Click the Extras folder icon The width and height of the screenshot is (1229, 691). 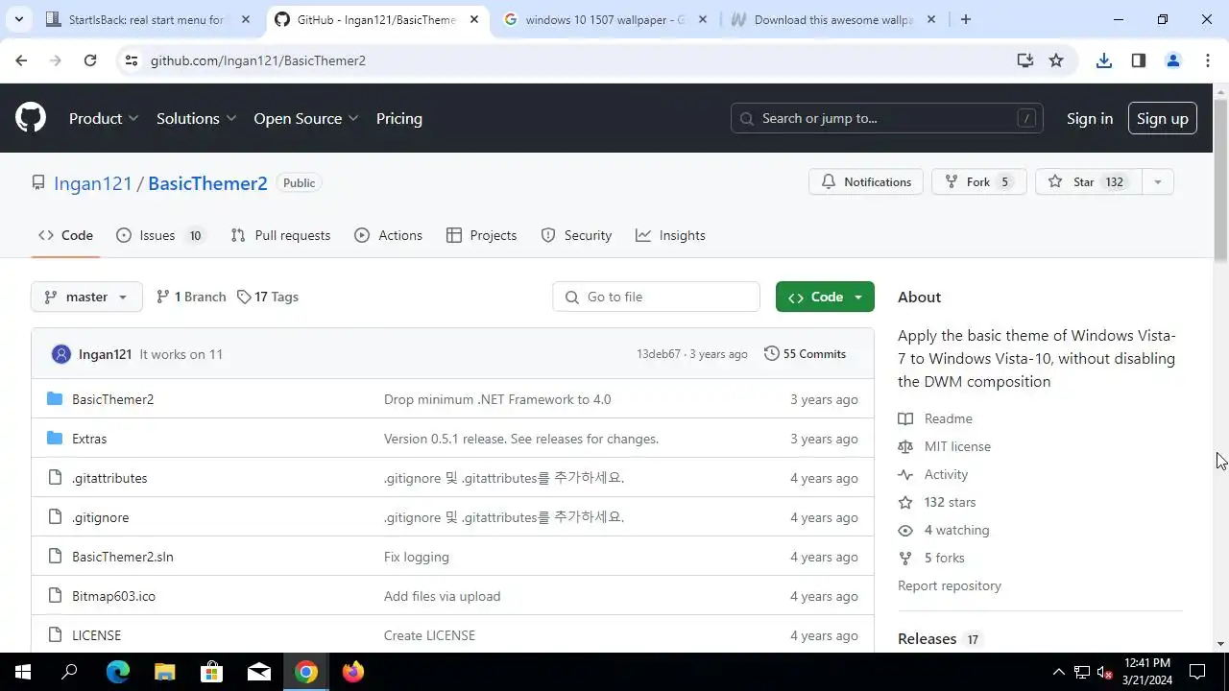(55, 439)
